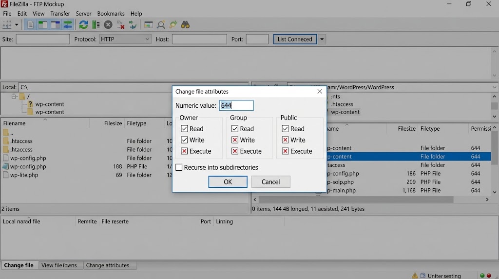499x279 pixels.
Task: Open the File menu
Action: point(7,14)
